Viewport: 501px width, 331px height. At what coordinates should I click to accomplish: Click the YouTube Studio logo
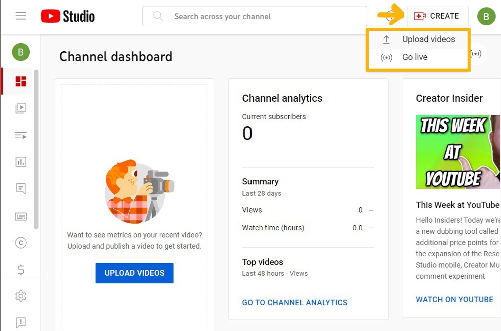(68, 16)
